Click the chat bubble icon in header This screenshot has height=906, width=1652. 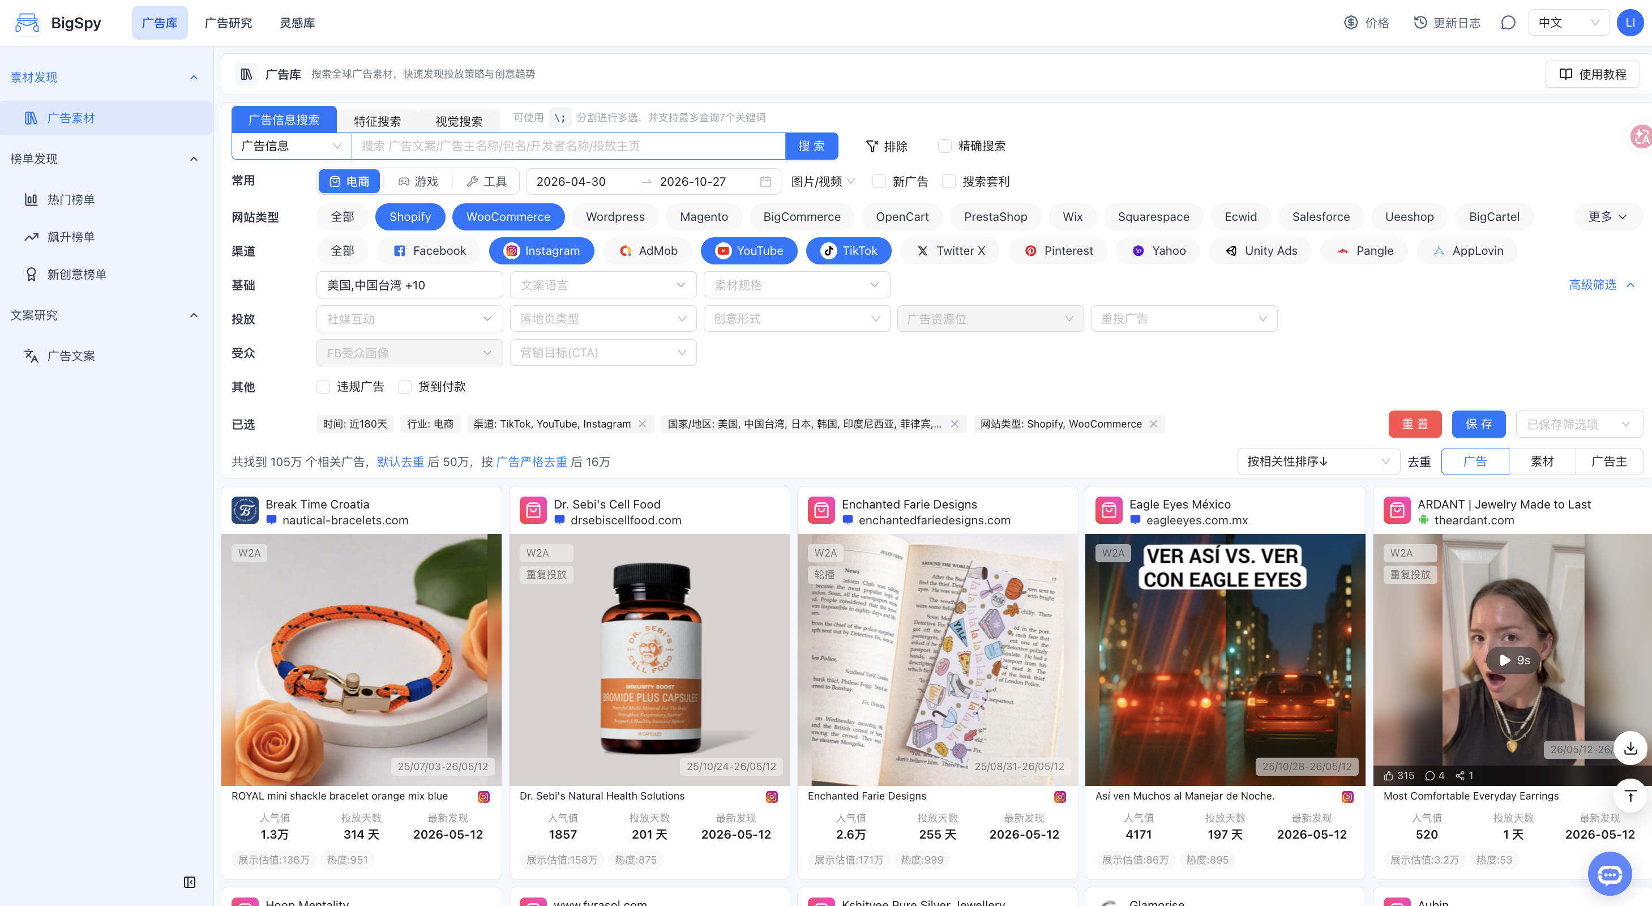[1508, 23]
